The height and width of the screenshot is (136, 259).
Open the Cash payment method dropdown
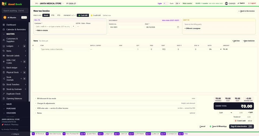(x=225, y=113)
